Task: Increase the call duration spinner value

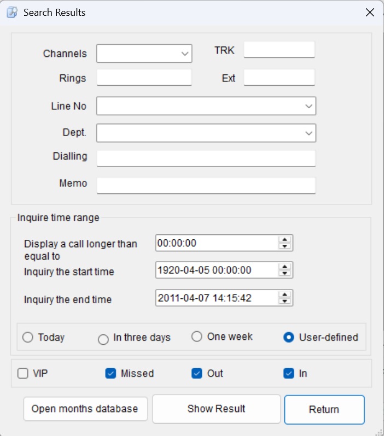Action: pyautogui.click(x=284, y=239)
